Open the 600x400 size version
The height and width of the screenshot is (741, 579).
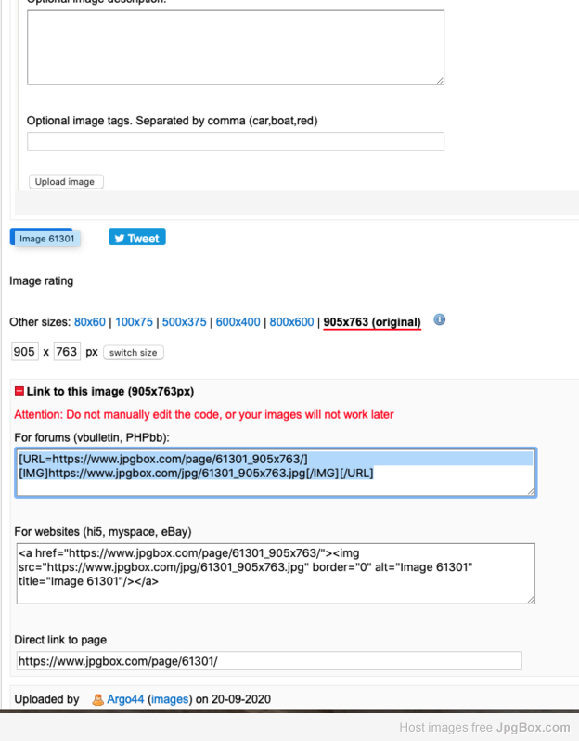point(238,322)
